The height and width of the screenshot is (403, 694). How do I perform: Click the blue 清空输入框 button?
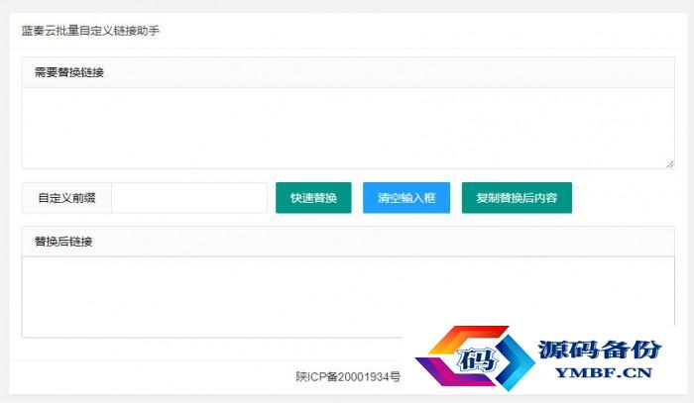pyautogui.click(x=406, y=197)
